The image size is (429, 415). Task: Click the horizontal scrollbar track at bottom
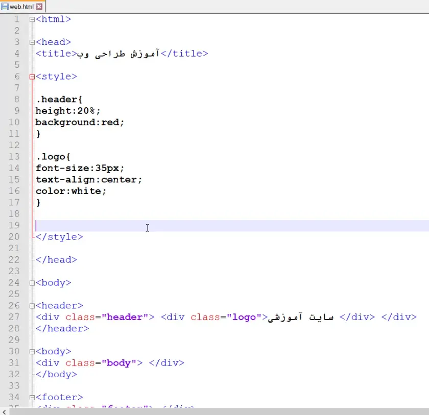[x=219, y=411]
